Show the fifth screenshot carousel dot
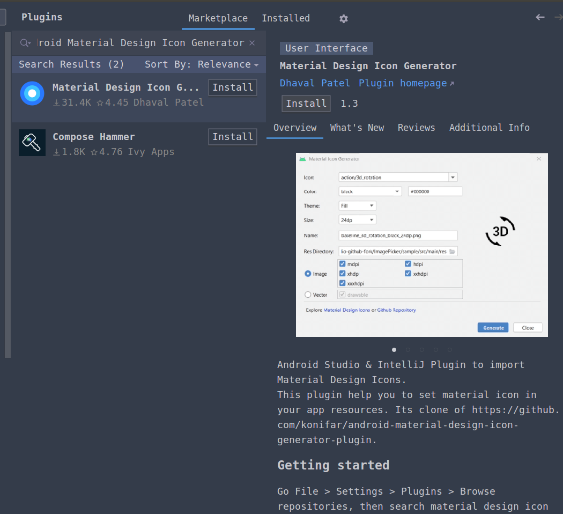This screenshot has width=563, height=514. [449, 350]
